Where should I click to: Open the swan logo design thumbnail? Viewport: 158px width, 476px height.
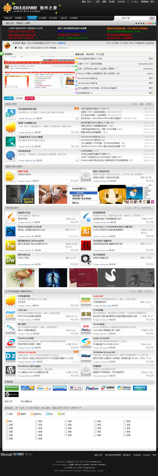pos(111,277)
